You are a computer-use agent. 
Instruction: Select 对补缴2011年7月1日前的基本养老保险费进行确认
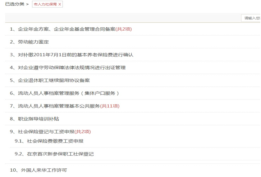(x=75, y=55)
